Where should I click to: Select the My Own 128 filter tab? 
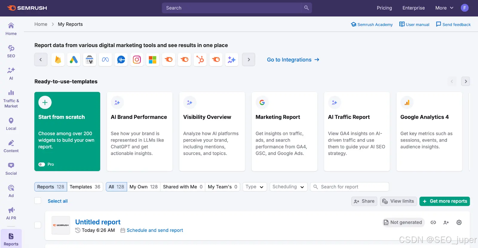pyautogui.click(x=144, y=187)
